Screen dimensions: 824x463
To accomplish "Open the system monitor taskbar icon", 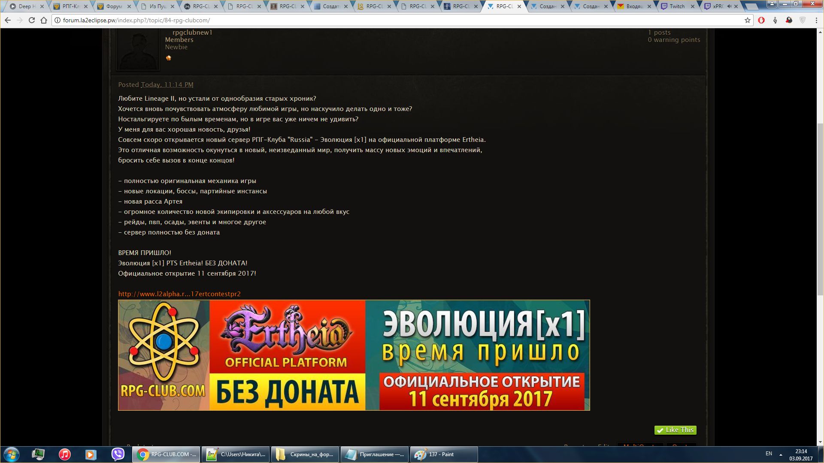I will (38, 454).
